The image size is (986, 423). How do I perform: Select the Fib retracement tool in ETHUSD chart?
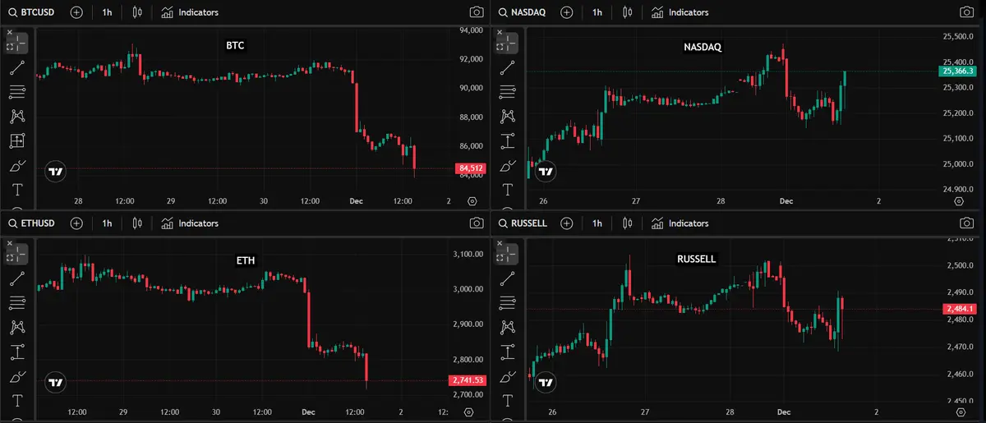point(18,303)
